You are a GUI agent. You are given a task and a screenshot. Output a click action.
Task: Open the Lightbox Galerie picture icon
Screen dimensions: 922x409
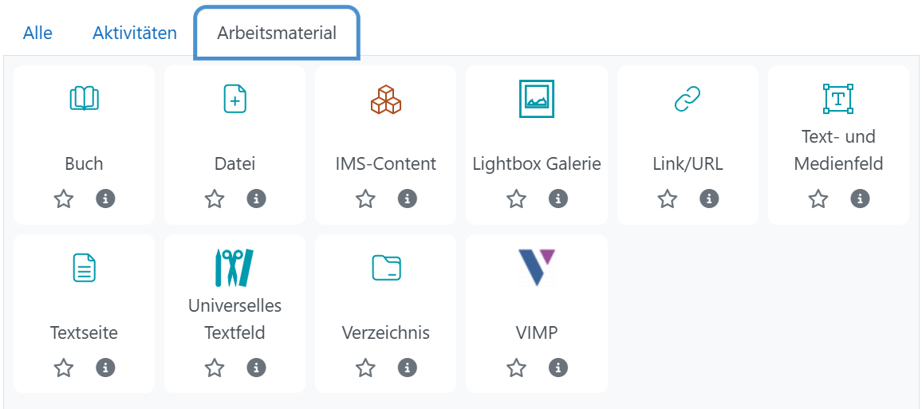click(536, 99)
